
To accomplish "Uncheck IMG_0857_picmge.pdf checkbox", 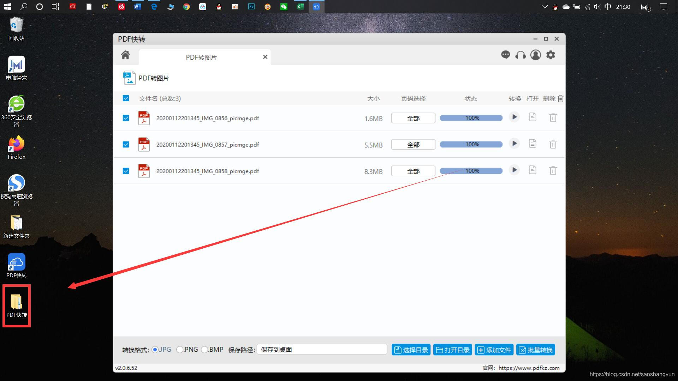I will click(x=126, y=145).
